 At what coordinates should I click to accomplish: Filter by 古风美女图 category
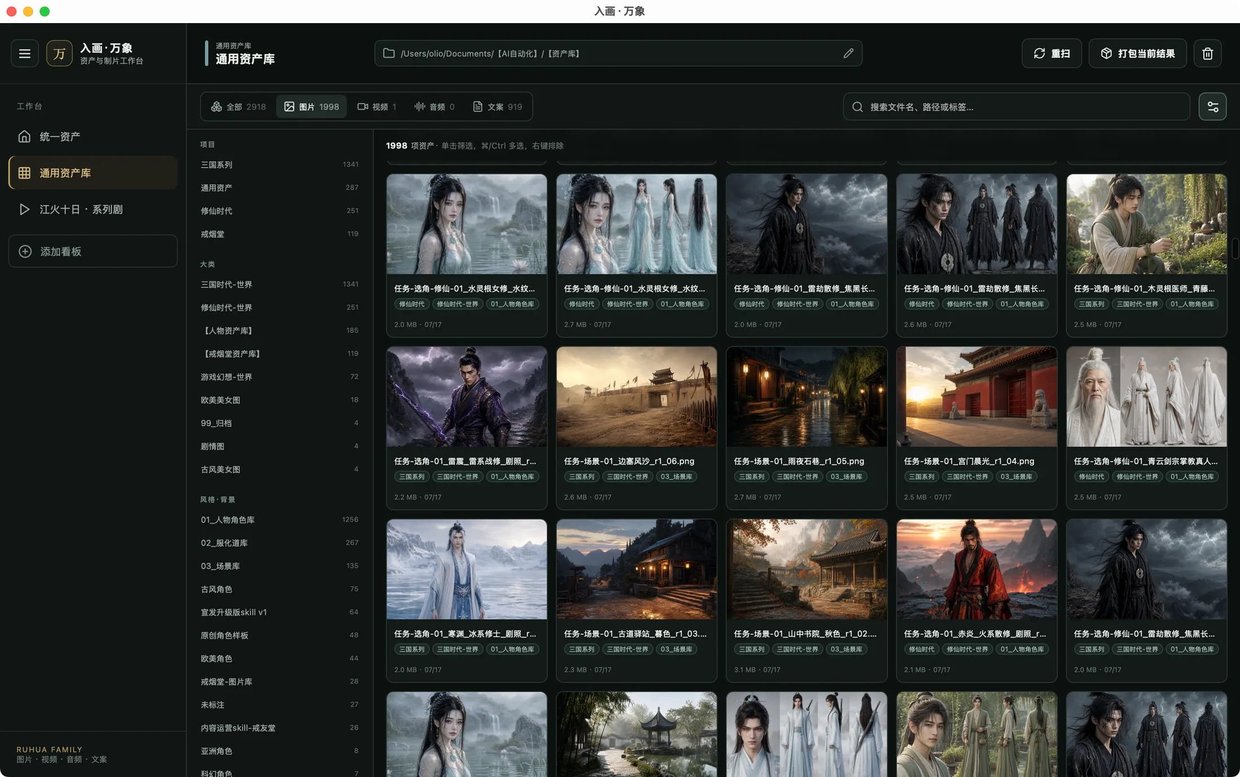pos(280,469)
